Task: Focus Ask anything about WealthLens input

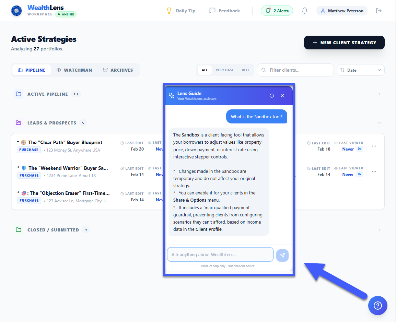Action: point(220,254)
